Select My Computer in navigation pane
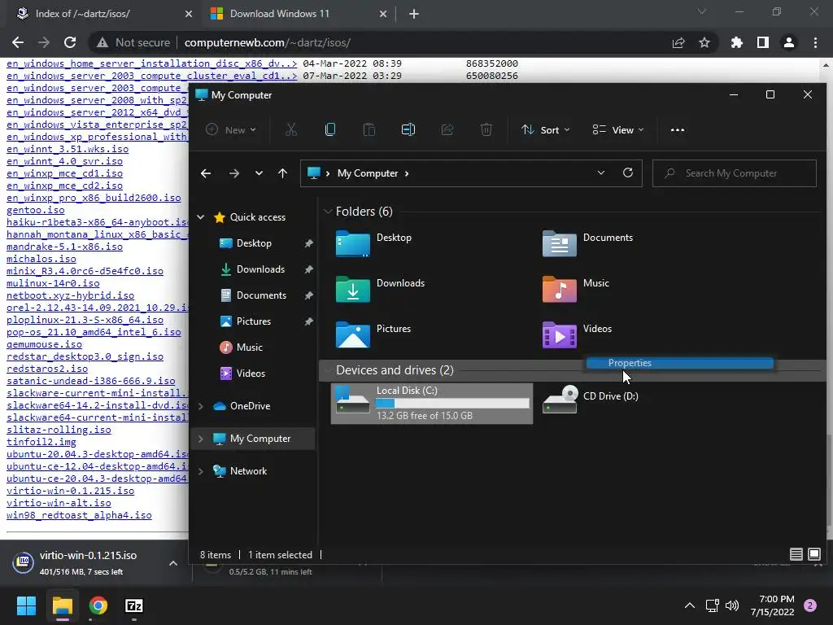 [x=253, y=439]
